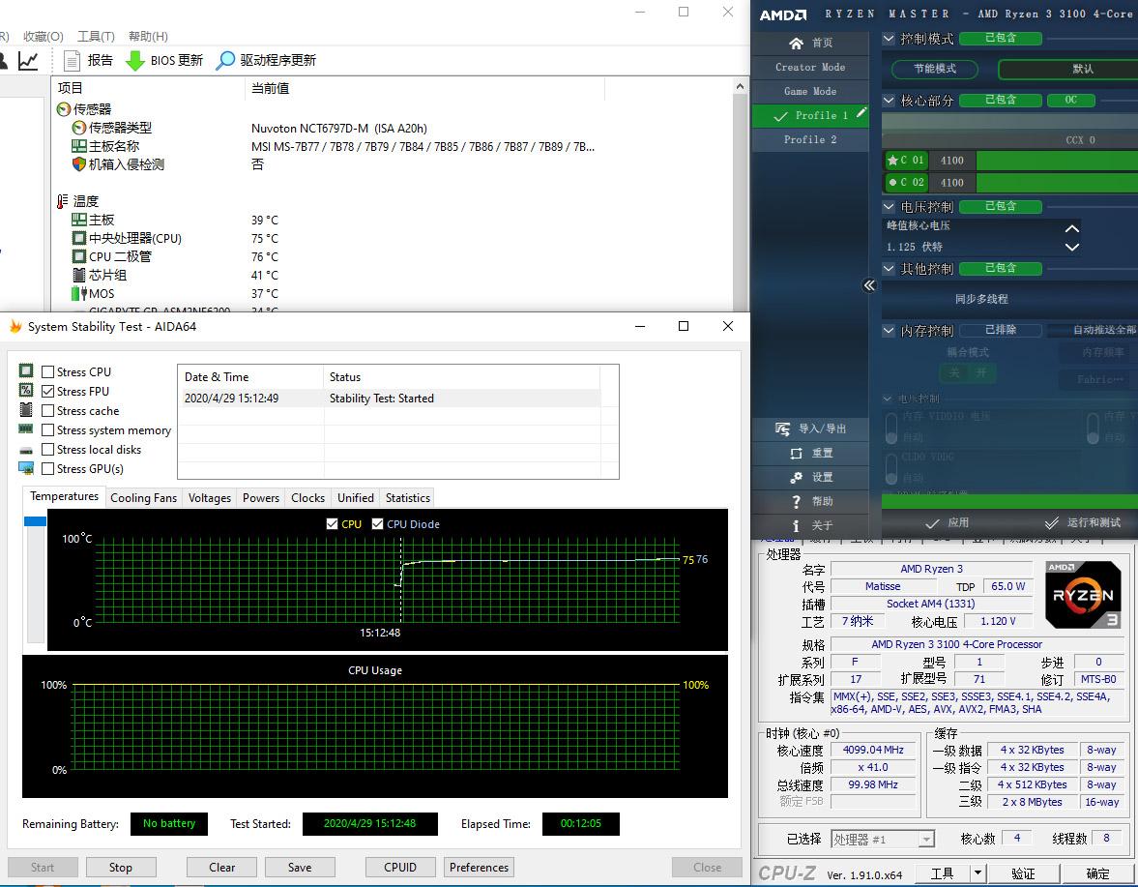
Task: Open 设置 settings in Ryzen Master sidebar
Action: click(x=810, y=478)
